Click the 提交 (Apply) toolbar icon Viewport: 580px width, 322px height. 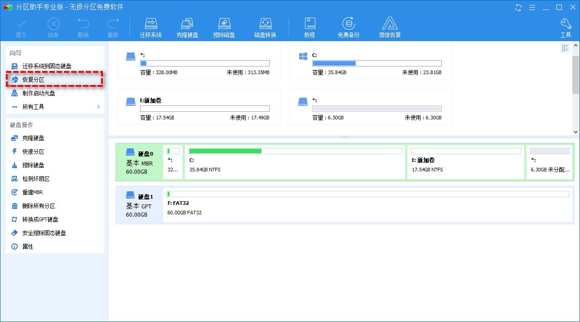(x=21, y=26)
